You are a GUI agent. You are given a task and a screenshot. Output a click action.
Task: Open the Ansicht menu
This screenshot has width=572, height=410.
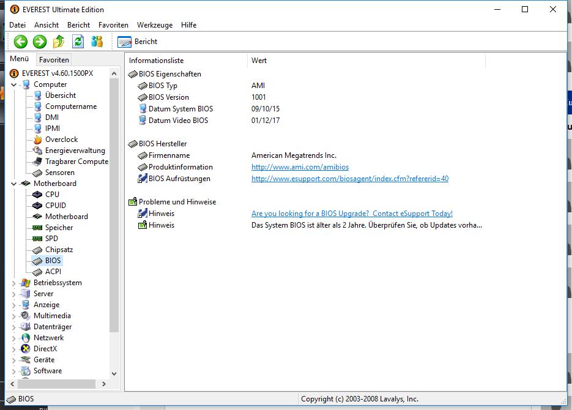coord(46,25)
